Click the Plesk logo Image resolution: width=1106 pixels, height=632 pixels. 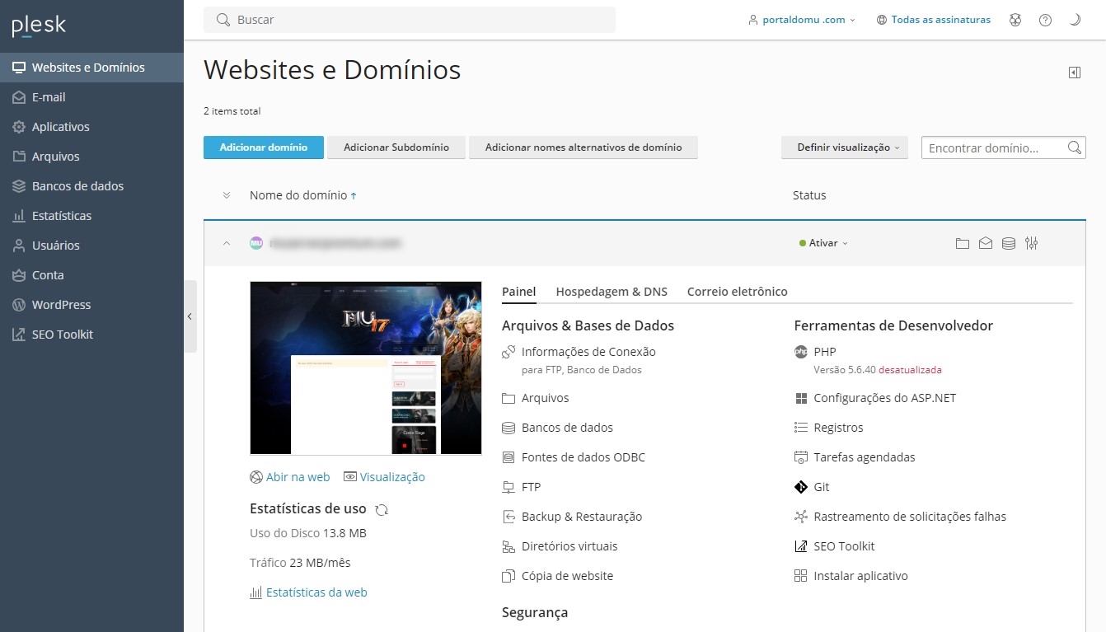(x=39, y=26)
